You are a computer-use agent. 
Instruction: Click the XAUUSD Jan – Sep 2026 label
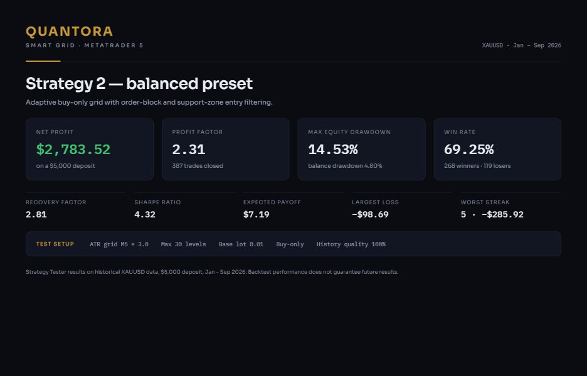click(x=522, y=45)
